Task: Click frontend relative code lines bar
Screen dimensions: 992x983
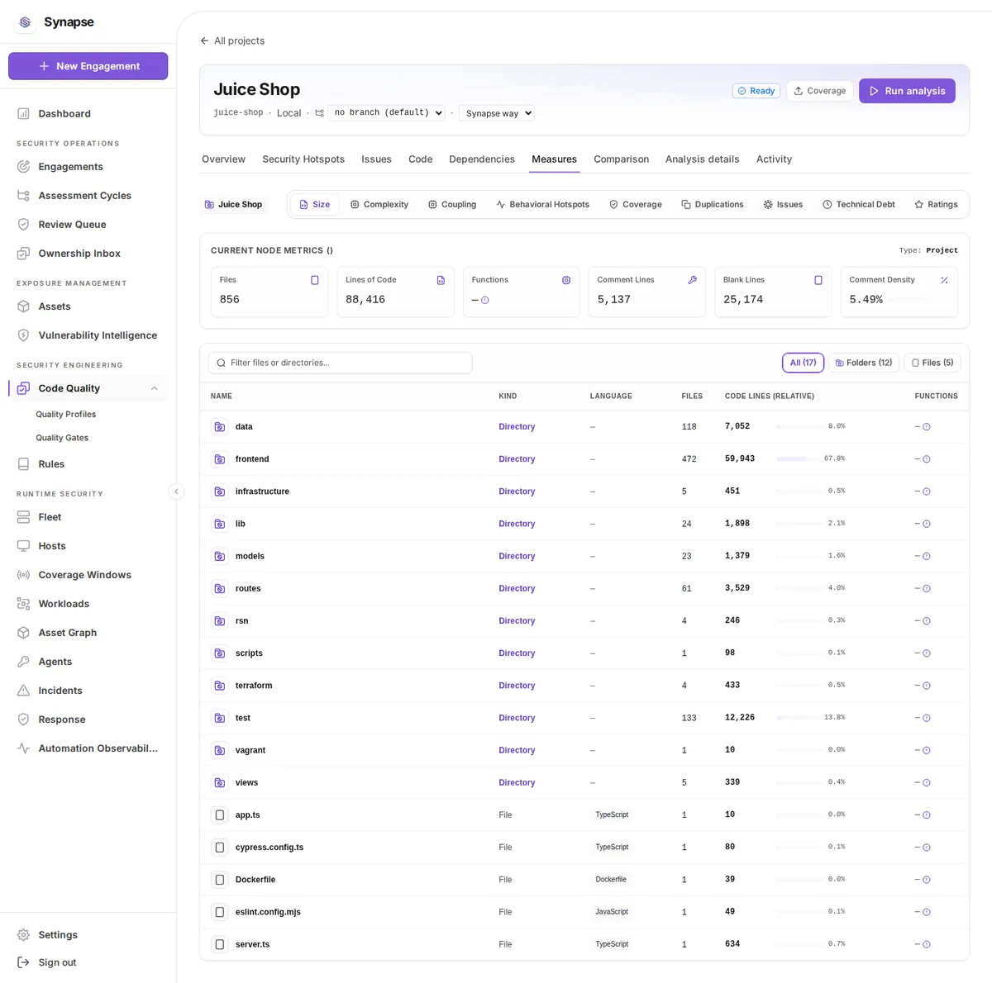Action: (799, 459)
